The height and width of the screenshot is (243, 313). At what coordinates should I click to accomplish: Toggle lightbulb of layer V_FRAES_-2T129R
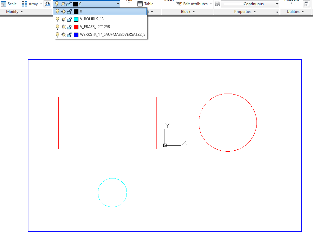(57, 27)
